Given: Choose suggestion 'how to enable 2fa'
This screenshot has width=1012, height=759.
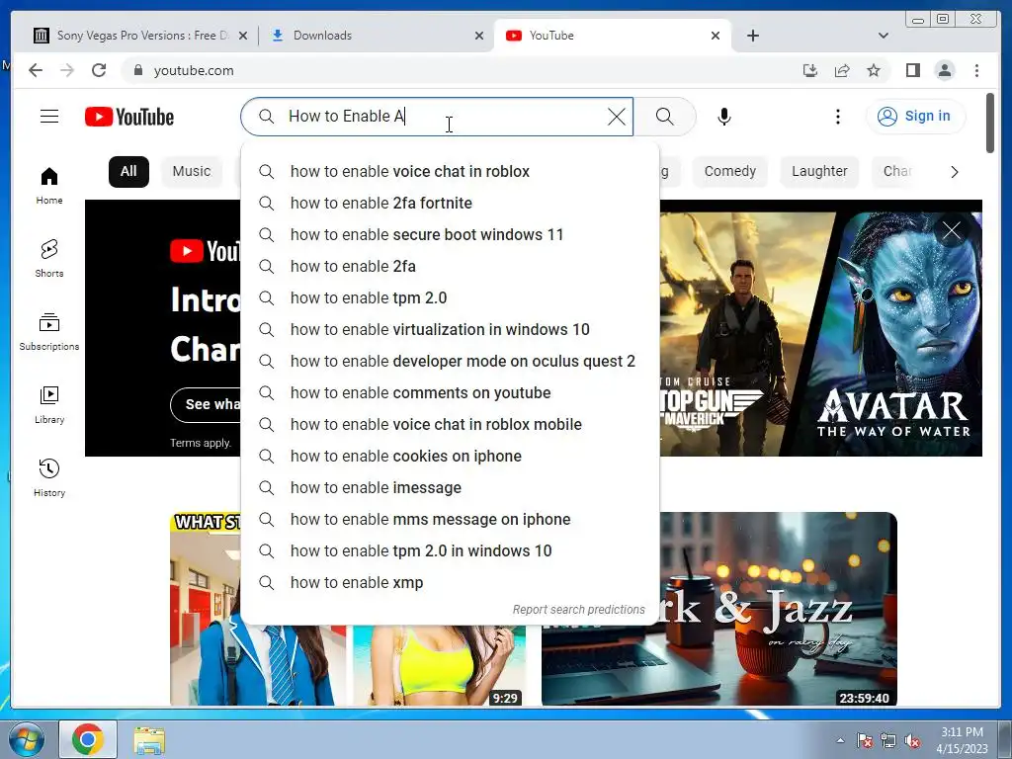Looking at the screenshot, I should coord(450,267).
